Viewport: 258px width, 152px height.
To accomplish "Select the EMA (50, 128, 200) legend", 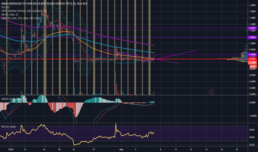I will 21,18.
